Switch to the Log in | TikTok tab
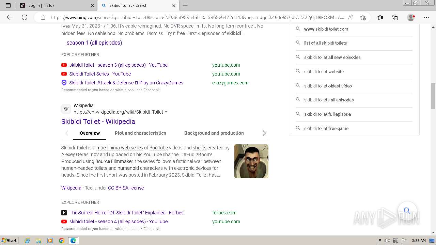 pyautogui.click(x=57, y=5)
